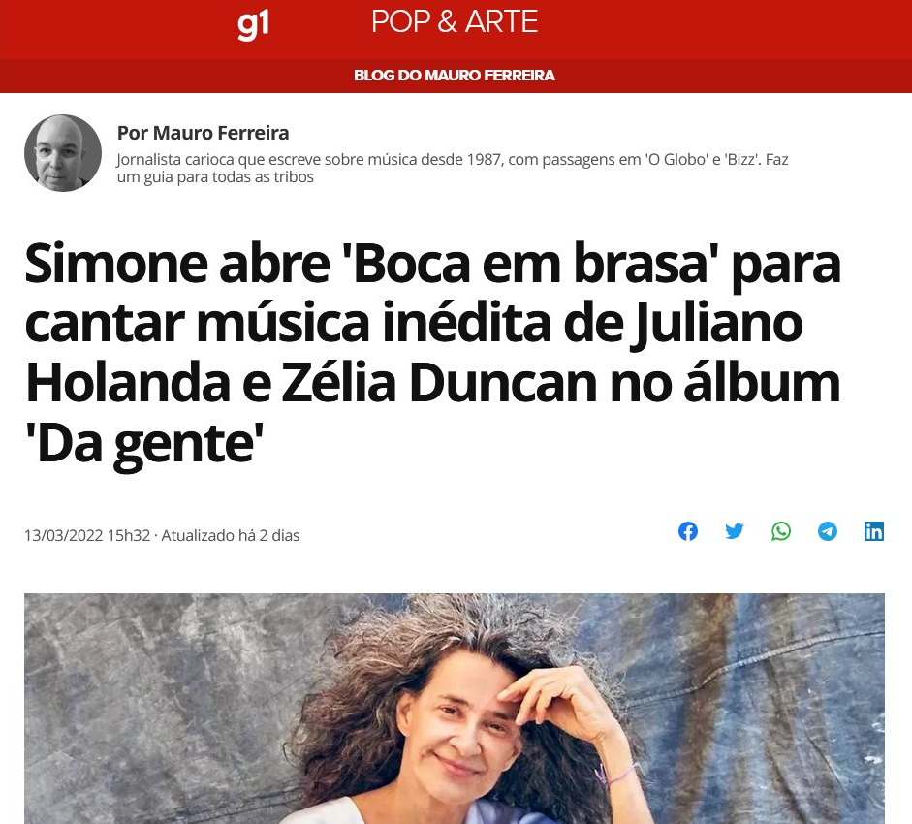The width and height of the screenshot is (912, 824).
Task: Click the publication date 13/03/2022 15h32
Action: pos(87,535)
